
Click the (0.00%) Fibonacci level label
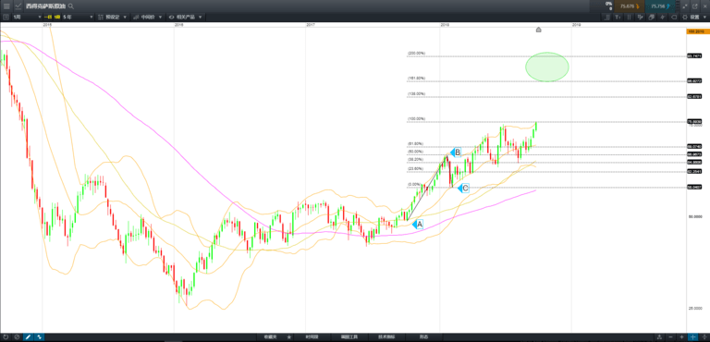tap(414, 184)
